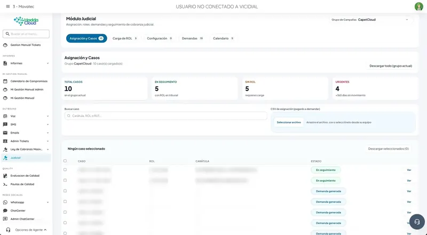The height and width of the screenshot is (235, 427).
Task: Click the ChatCenter bubble icon
Action: point(5,211)
